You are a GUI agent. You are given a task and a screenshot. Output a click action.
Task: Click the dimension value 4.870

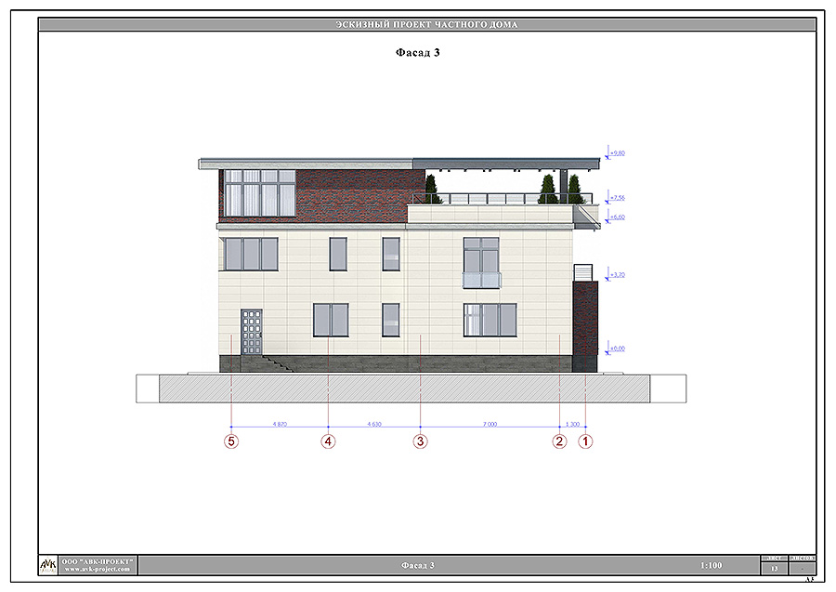click(280, 424)
